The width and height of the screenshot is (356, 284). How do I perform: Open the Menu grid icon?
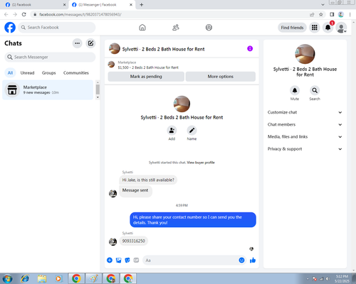click(315, 28)
